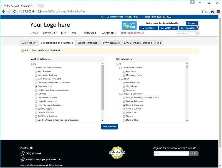Image resolution: width=222 pixels, height=168 pixels.
Task: Click Item Categories scroll down arrow
Action: coord(187,121)
